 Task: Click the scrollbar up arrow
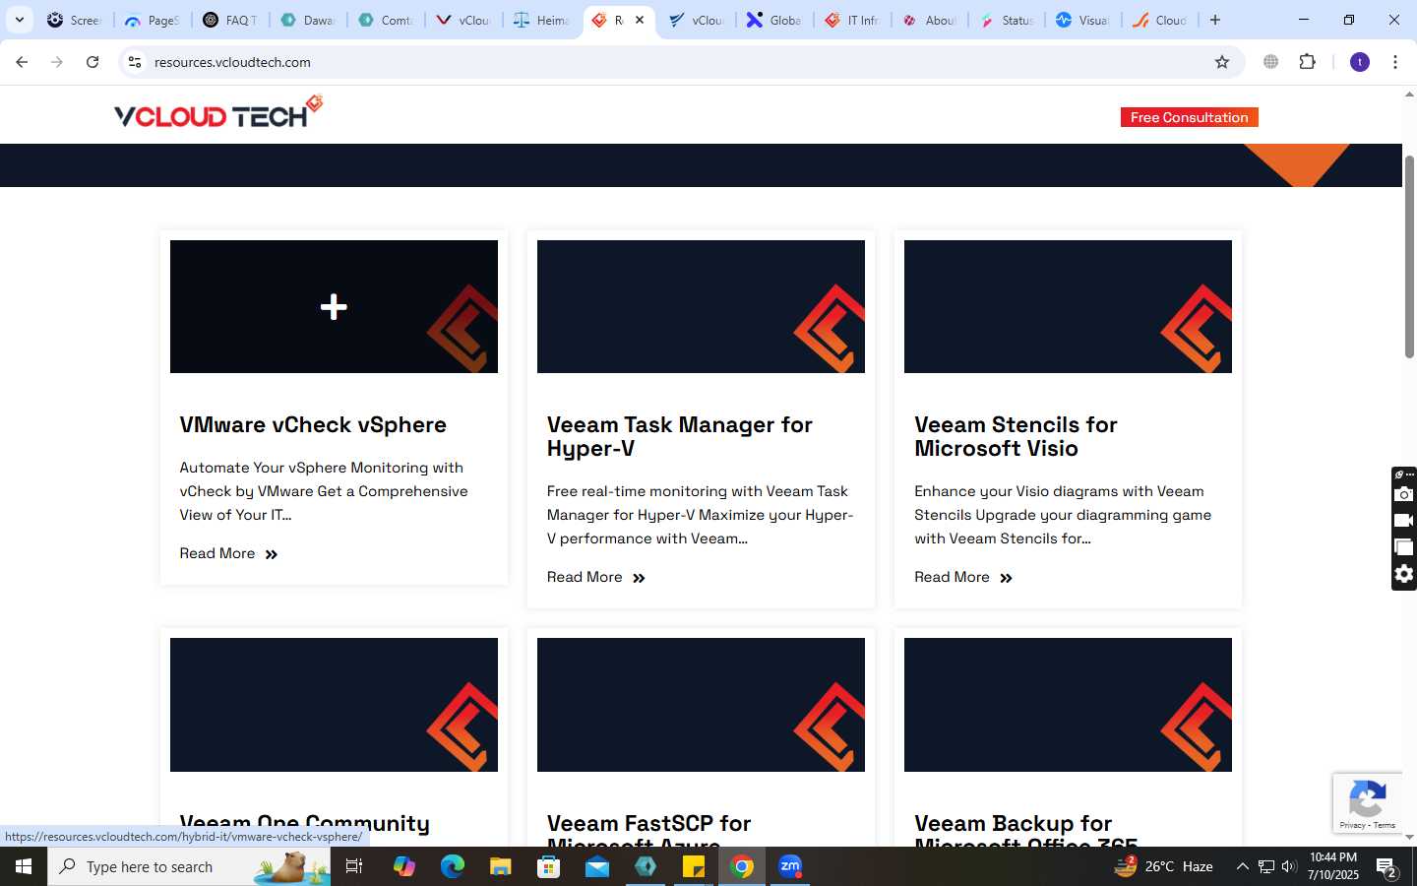(1409, 95)
